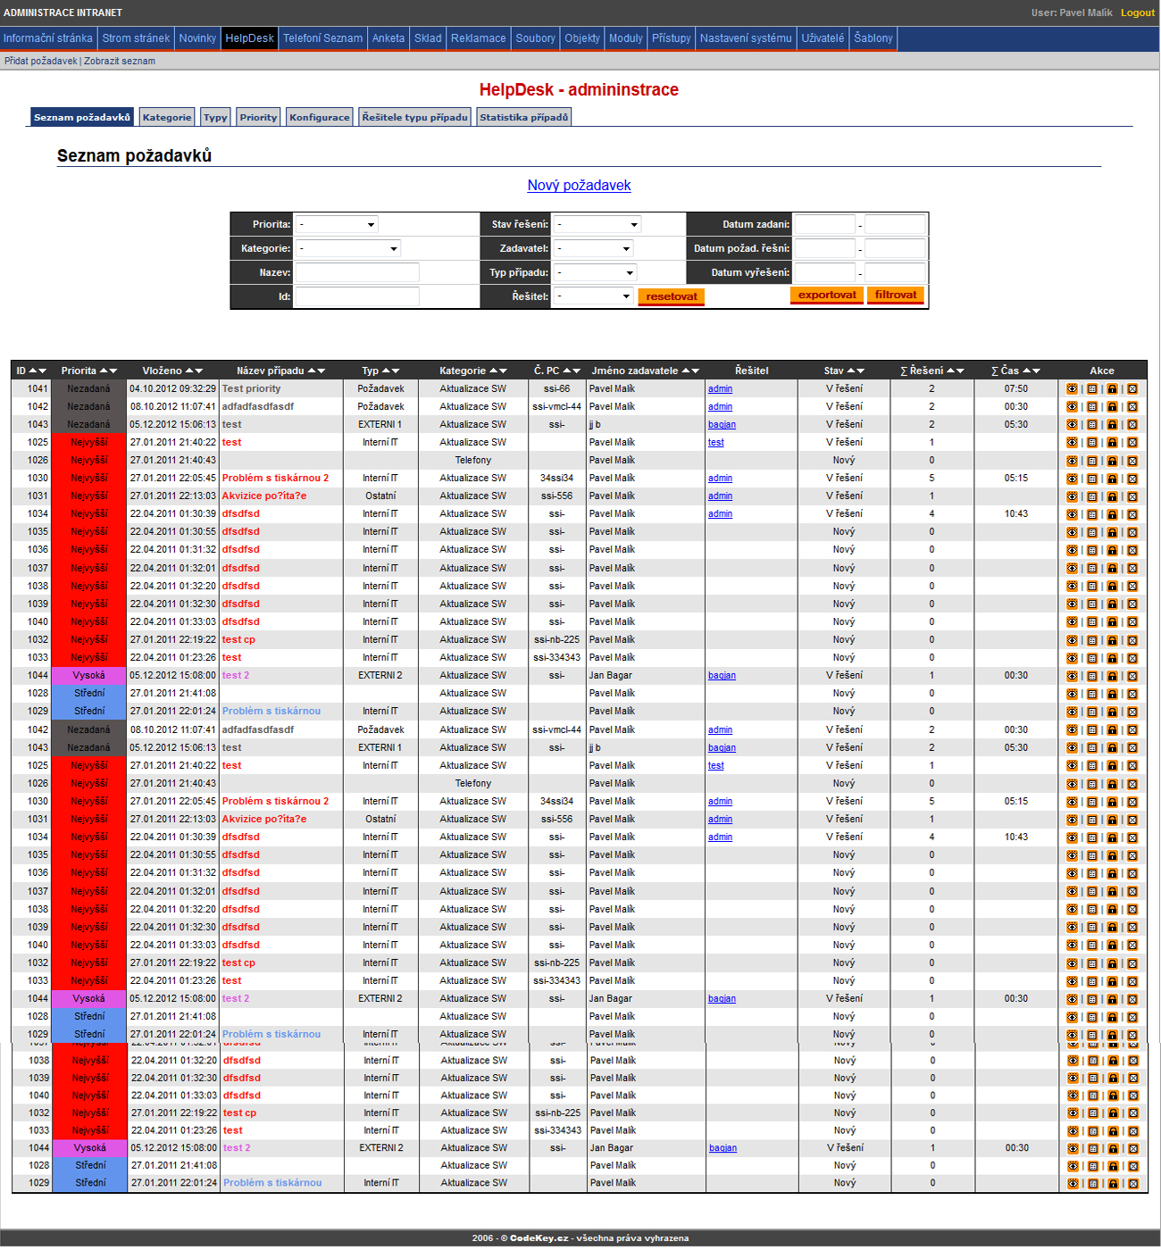The image size is (1161, 1250).
Task: Go to Telefoní Seznam in top menu
Action: click(x=322, y=38)
